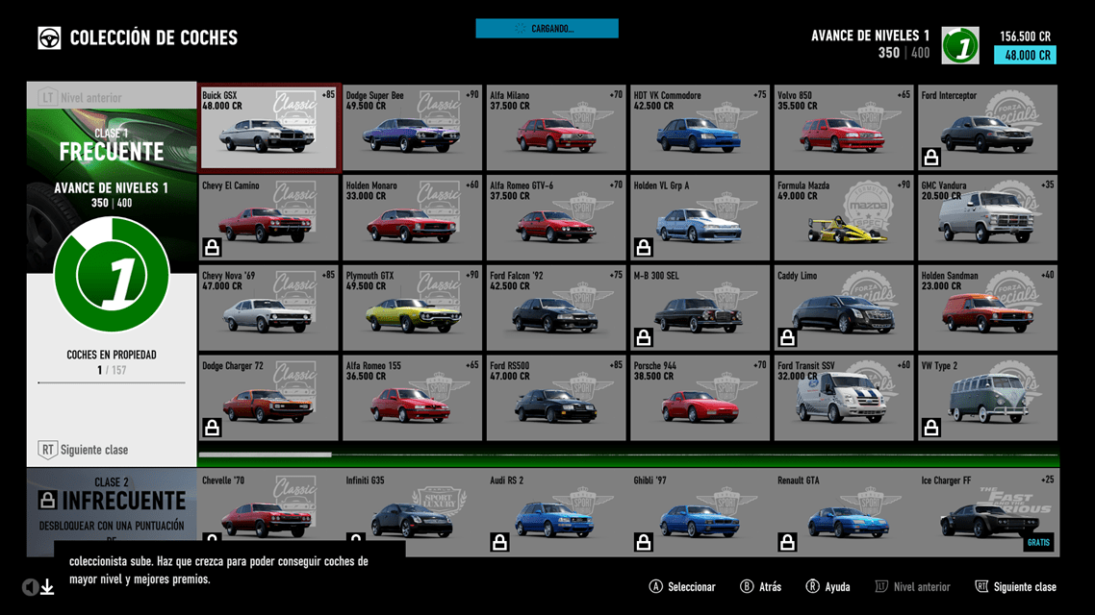Click the lock icon on Audi RS 2 card
The height and width of the screenshot is (615, 1095).
click(x=499, y=542)
